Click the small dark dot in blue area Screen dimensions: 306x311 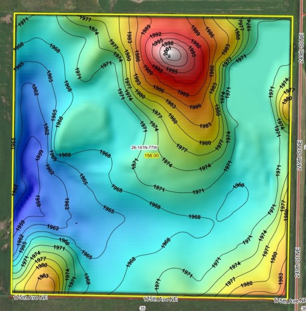76,223
